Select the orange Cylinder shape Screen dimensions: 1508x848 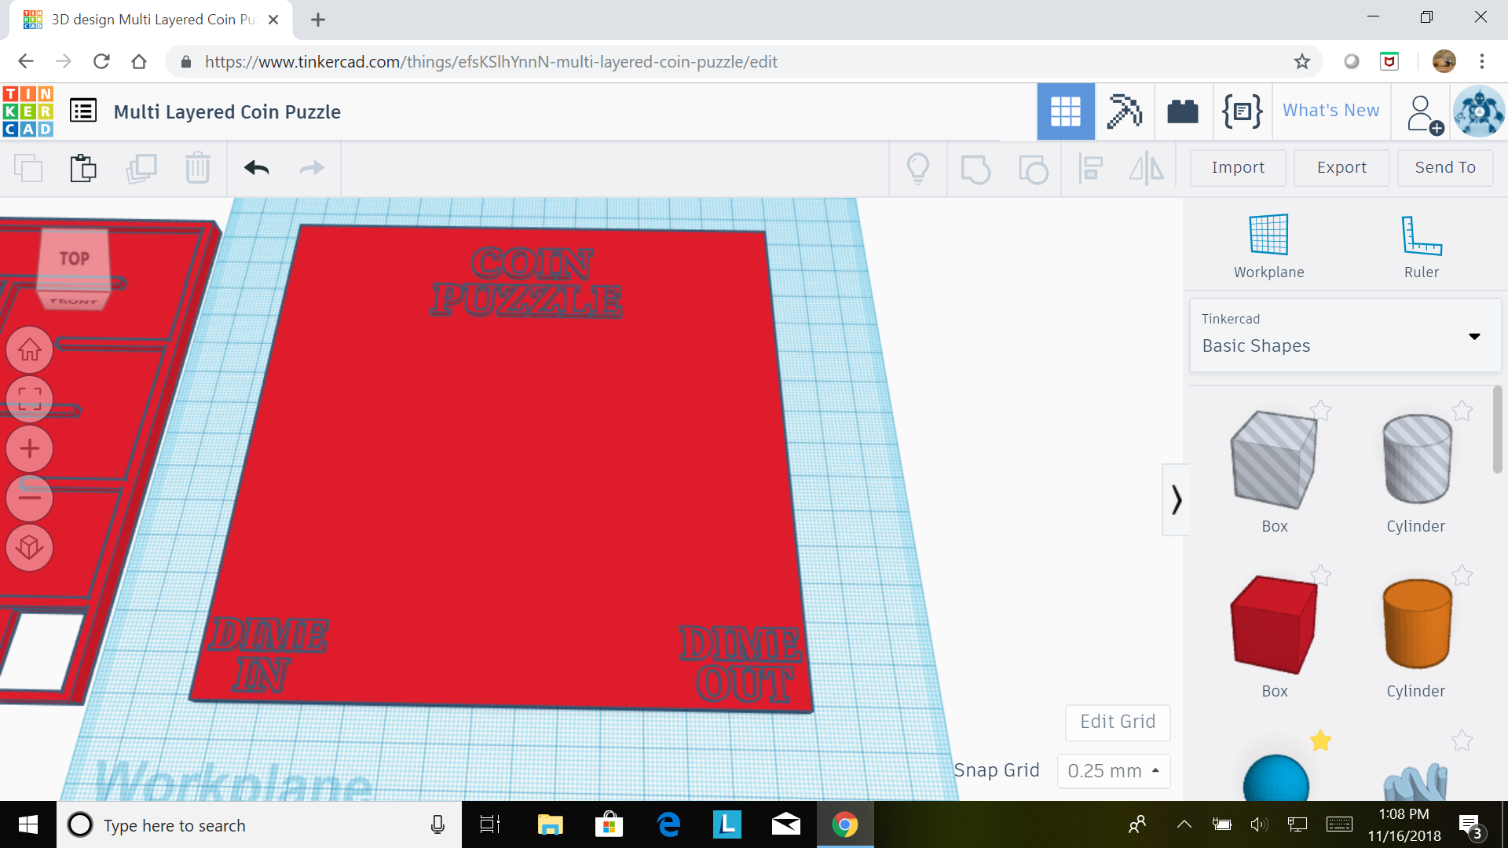1416,624
